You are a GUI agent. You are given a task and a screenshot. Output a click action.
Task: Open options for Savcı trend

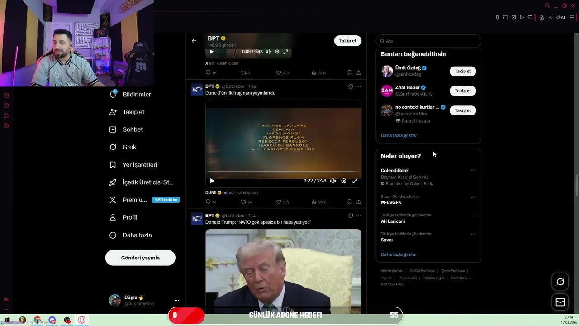click(x=473, y=235)
